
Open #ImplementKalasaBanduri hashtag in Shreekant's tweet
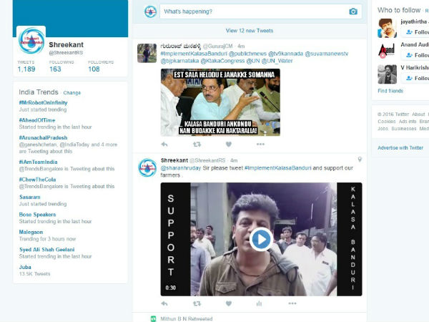pyautogui.click(x=277, y=168)
